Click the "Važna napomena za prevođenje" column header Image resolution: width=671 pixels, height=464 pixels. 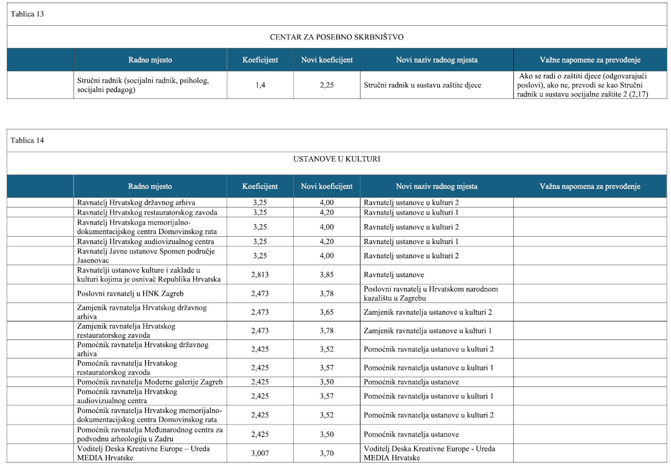click(590, 186)
